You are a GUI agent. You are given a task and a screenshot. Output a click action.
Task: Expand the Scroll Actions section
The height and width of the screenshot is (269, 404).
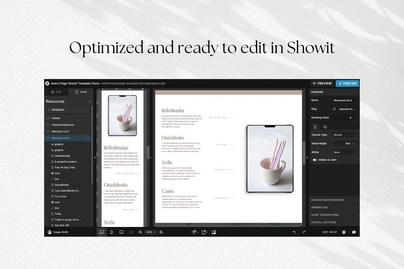point(334,222)
